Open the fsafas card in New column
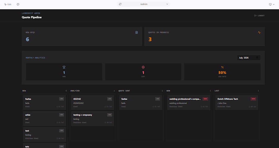The image size is (279, 148). pyautogui.click(x=44, y=103)
